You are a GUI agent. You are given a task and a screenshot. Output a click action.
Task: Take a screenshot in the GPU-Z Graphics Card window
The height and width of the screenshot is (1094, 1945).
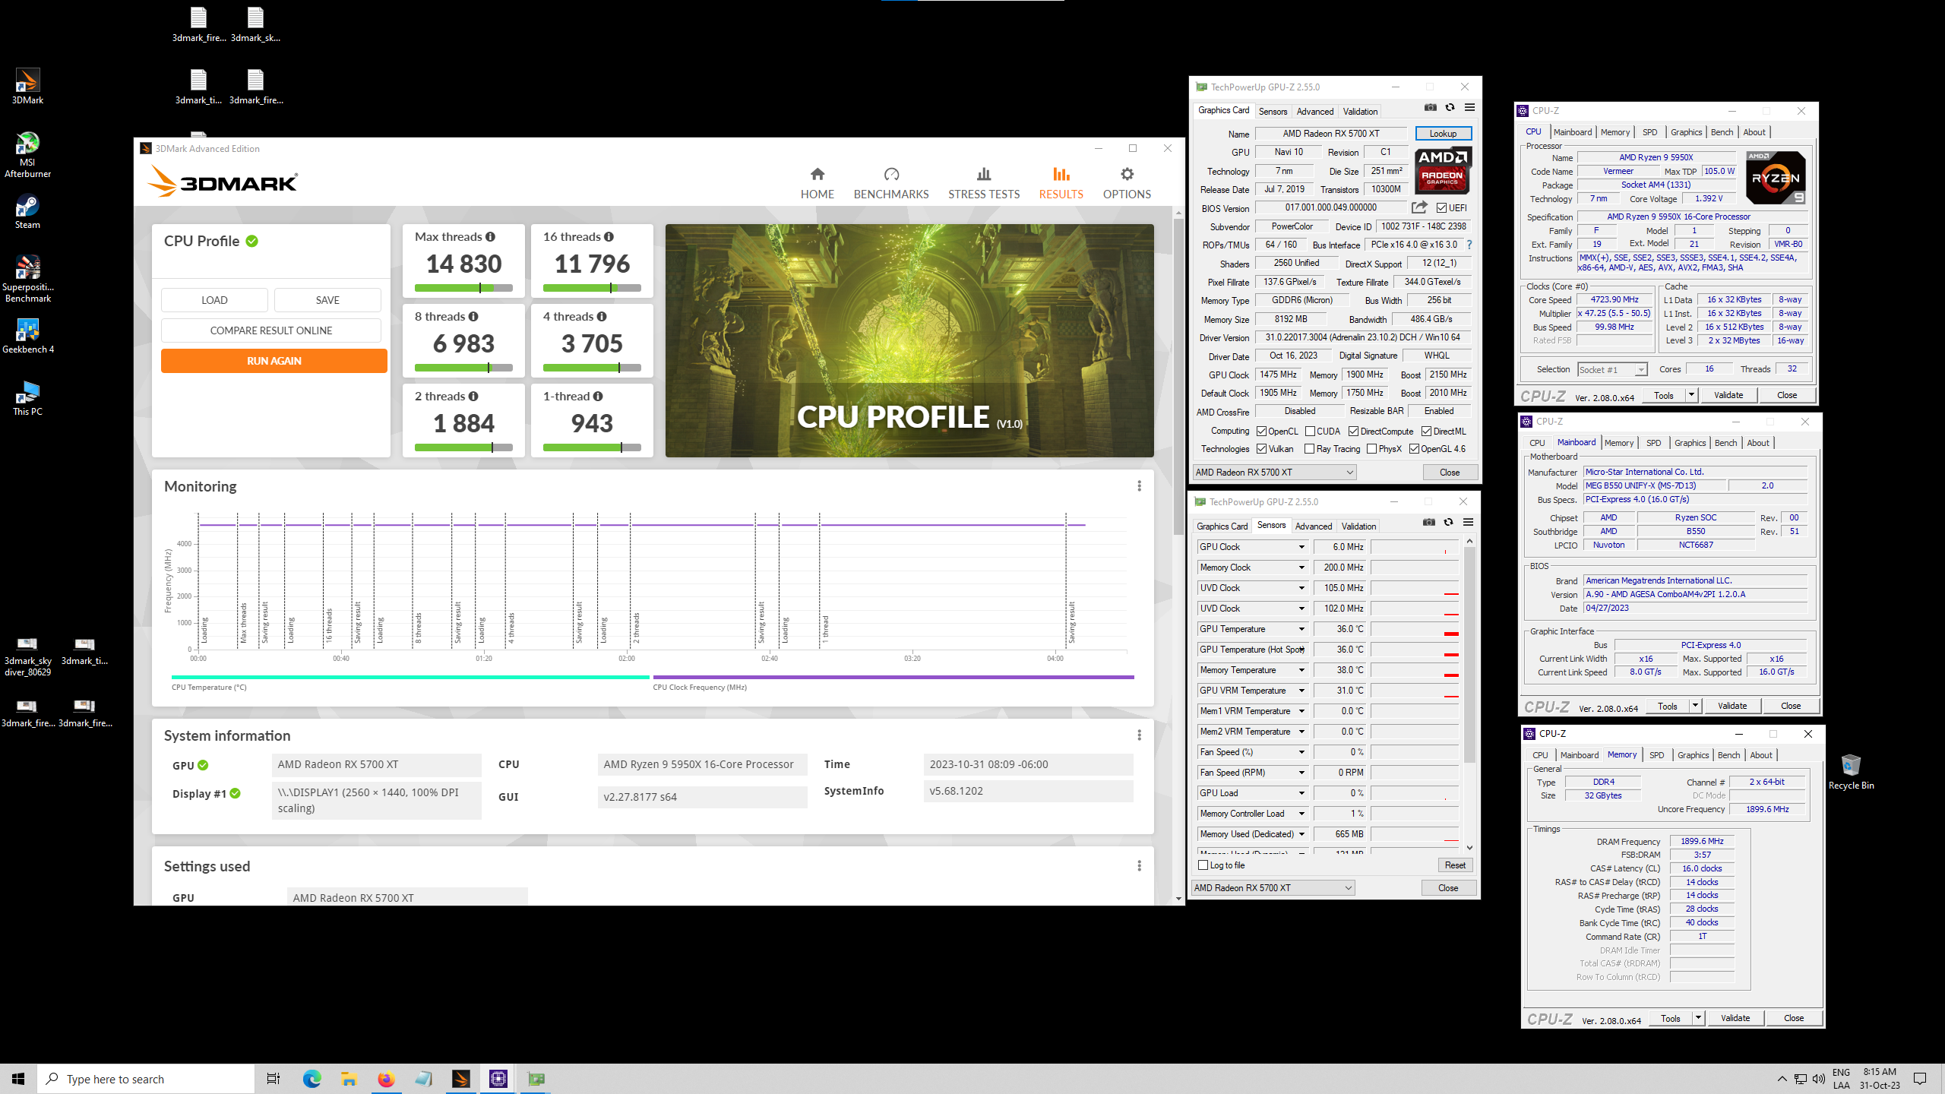pos(1430,108)
